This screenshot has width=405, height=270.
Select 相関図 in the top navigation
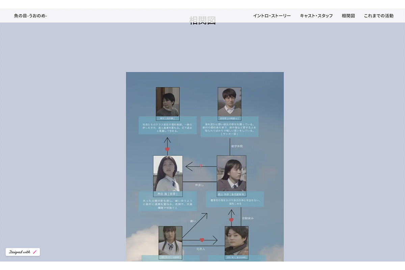point(348,16)
